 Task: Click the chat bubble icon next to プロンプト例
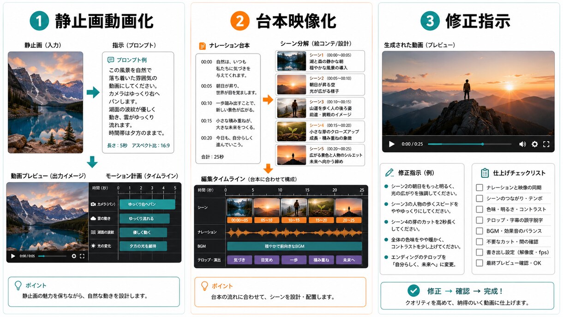[x=110, y=60]
